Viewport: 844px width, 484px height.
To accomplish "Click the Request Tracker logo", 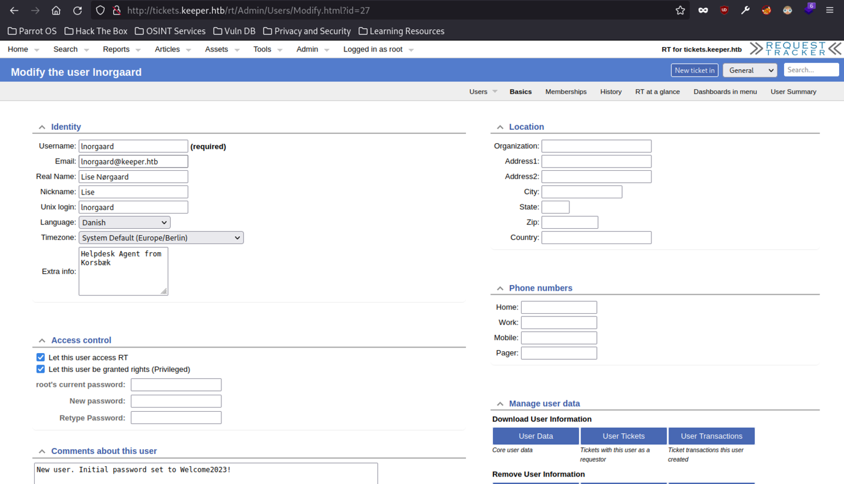I will click(795, 48).
